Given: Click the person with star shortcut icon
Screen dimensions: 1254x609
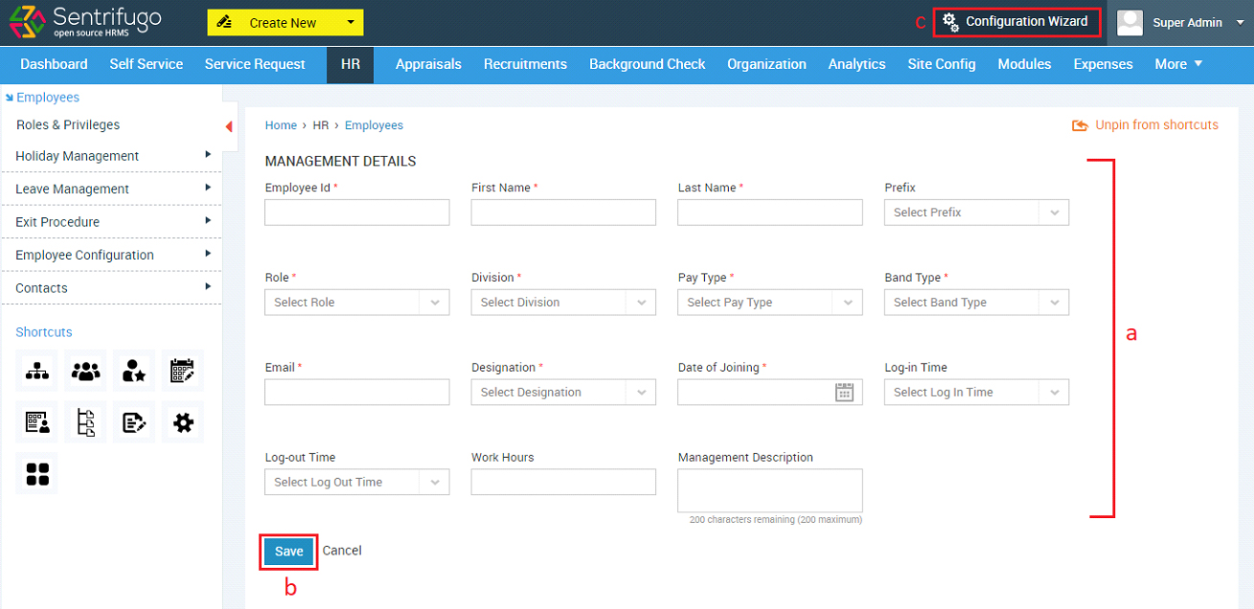Looking at the screenshot, I should tap(134, 372).
